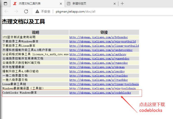Select the 云端烧录控制开发商使用文档 cell
173x119 pixels.
click(x=35, y=59)
